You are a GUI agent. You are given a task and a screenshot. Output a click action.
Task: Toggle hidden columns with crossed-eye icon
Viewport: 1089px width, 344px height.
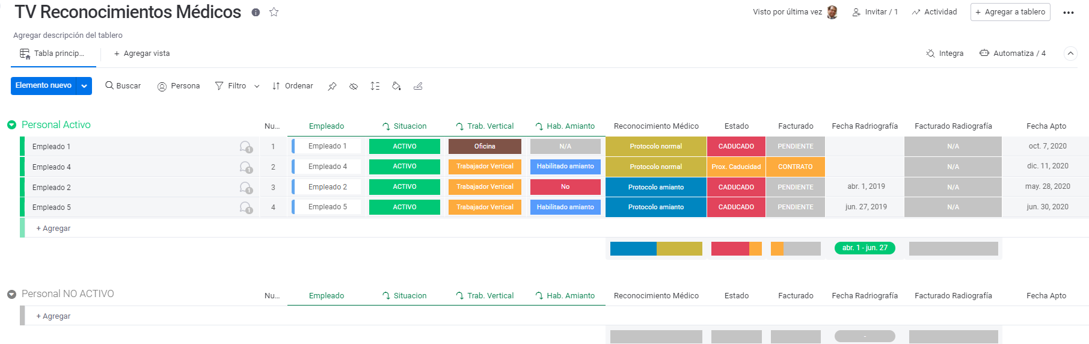(354, 86)
